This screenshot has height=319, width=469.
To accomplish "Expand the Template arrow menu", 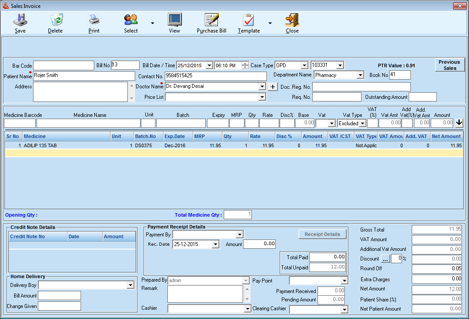I will click(x=270, y=23).
